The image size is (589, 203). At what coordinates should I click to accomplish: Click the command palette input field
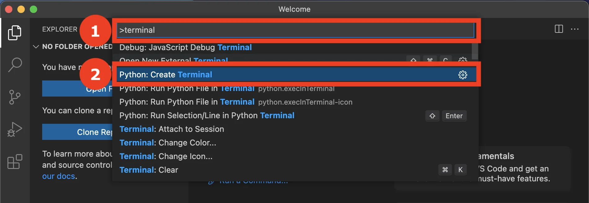click(296, 30)
